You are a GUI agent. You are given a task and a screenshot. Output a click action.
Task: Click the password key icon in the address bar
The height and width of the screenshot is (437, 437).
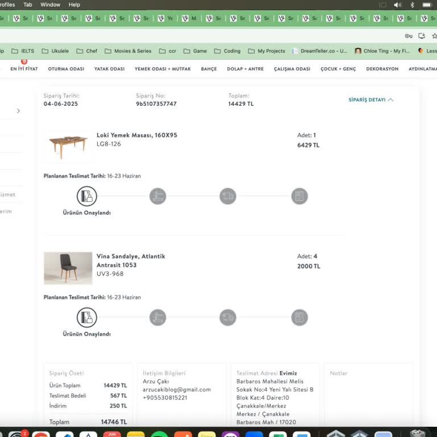click(x=408, y=36)
